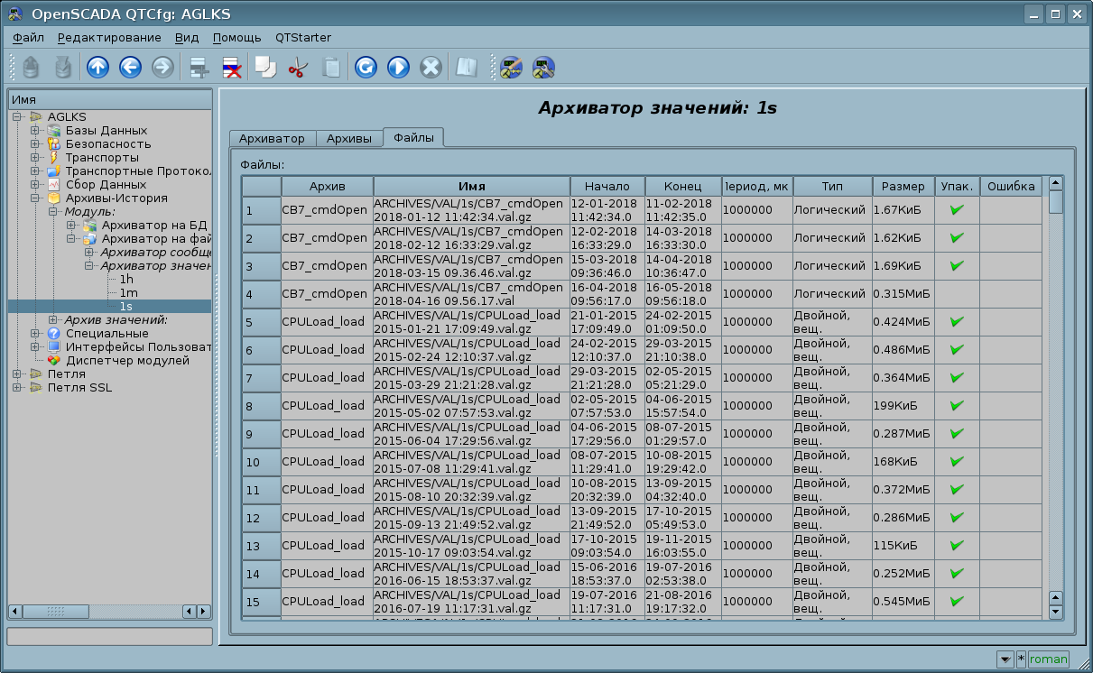The height and width of the screenshot is (673, 1093).
Task: Expand the Петля SSL tree node
Action: pos(17,388)
